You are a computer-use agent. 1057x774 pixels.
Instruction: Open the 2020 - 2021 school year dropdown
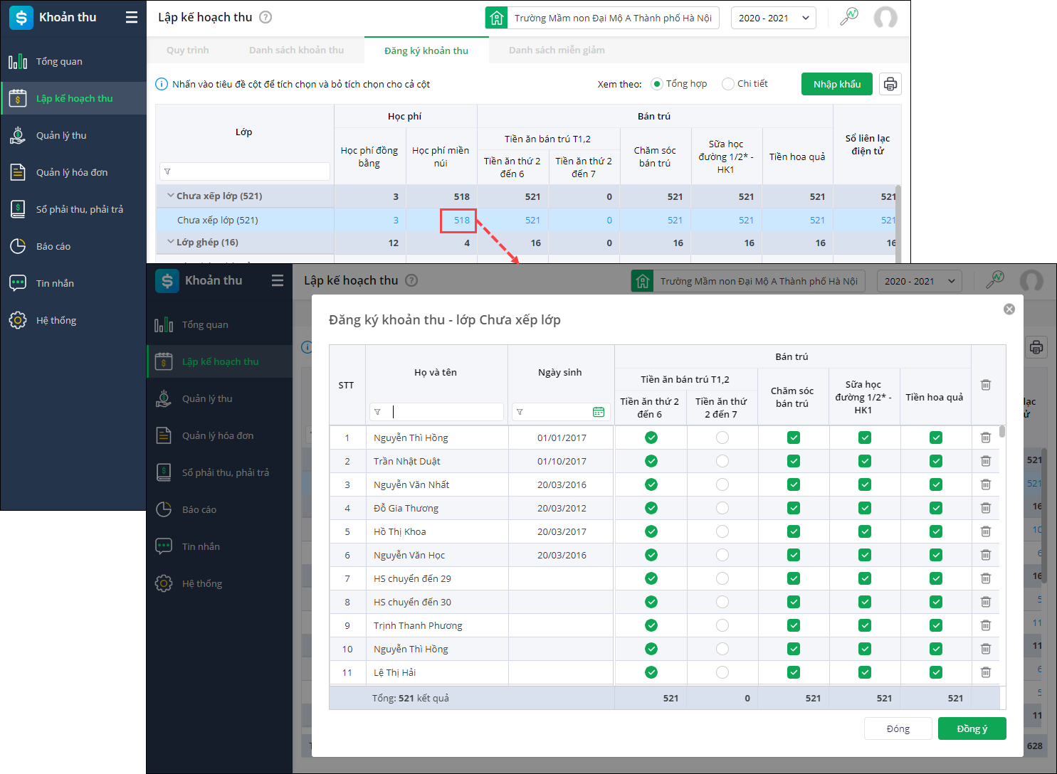point(773,18)
